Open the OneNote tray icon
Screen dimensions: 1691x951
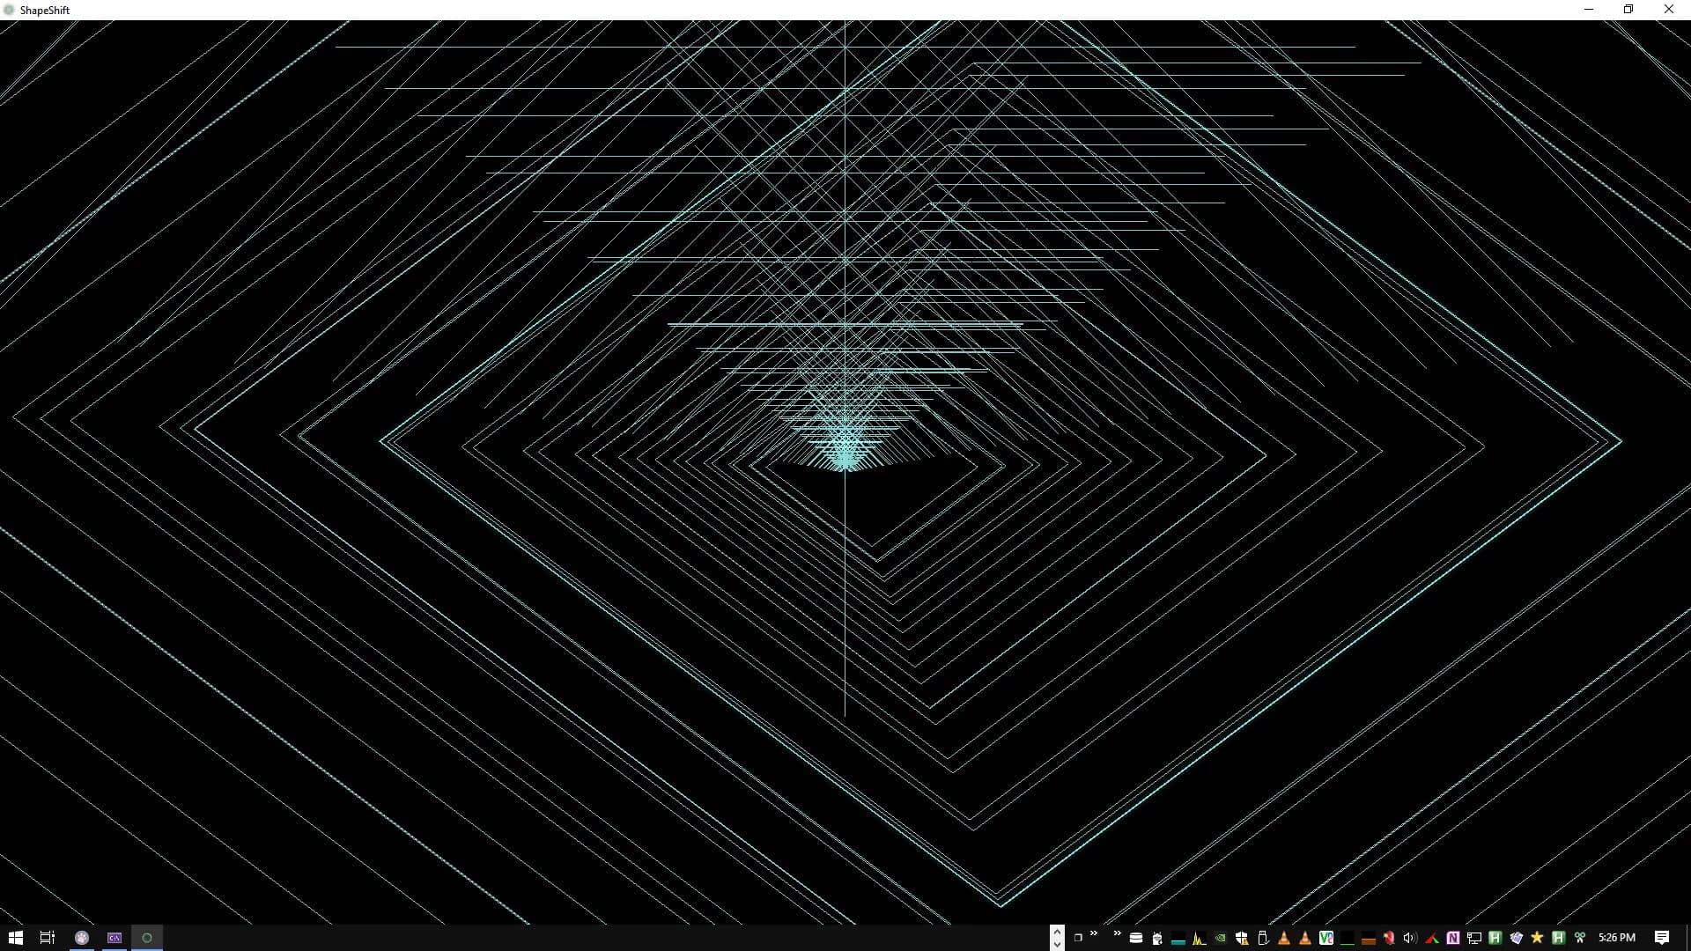(x=1452, y=938)
